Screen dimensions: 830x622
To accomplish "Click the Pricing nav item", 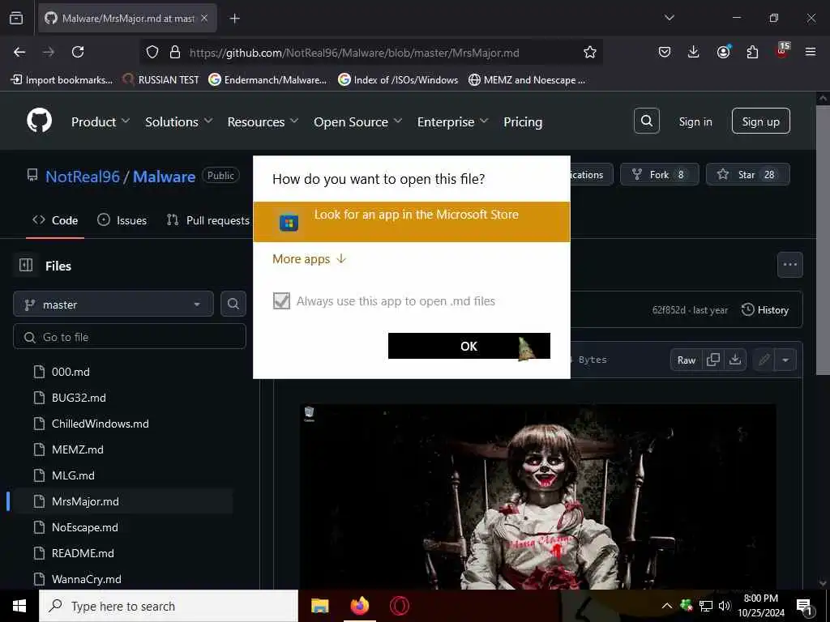I will pyautogui.click(x=523, y=121).
